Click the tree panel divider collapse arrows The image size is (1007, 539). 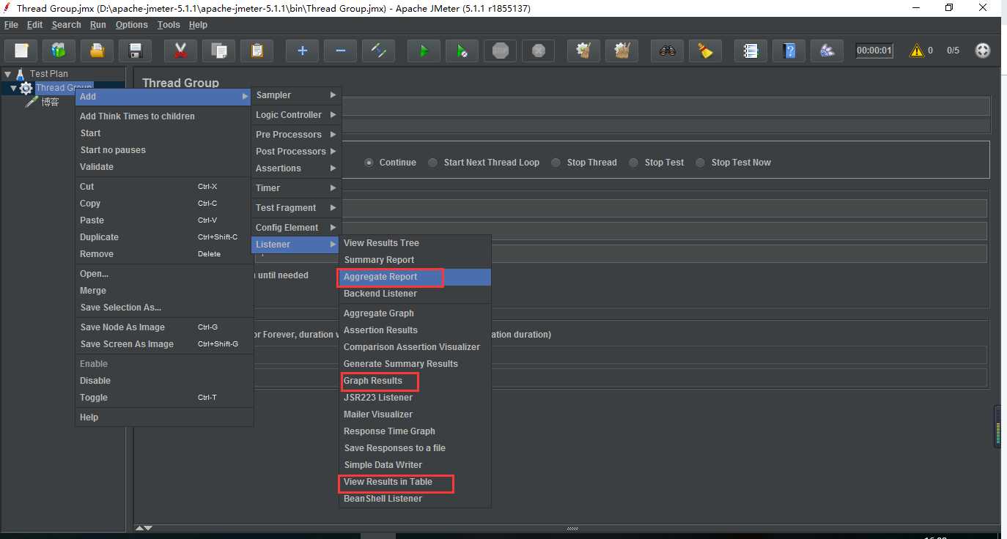(x=144, y=528)
